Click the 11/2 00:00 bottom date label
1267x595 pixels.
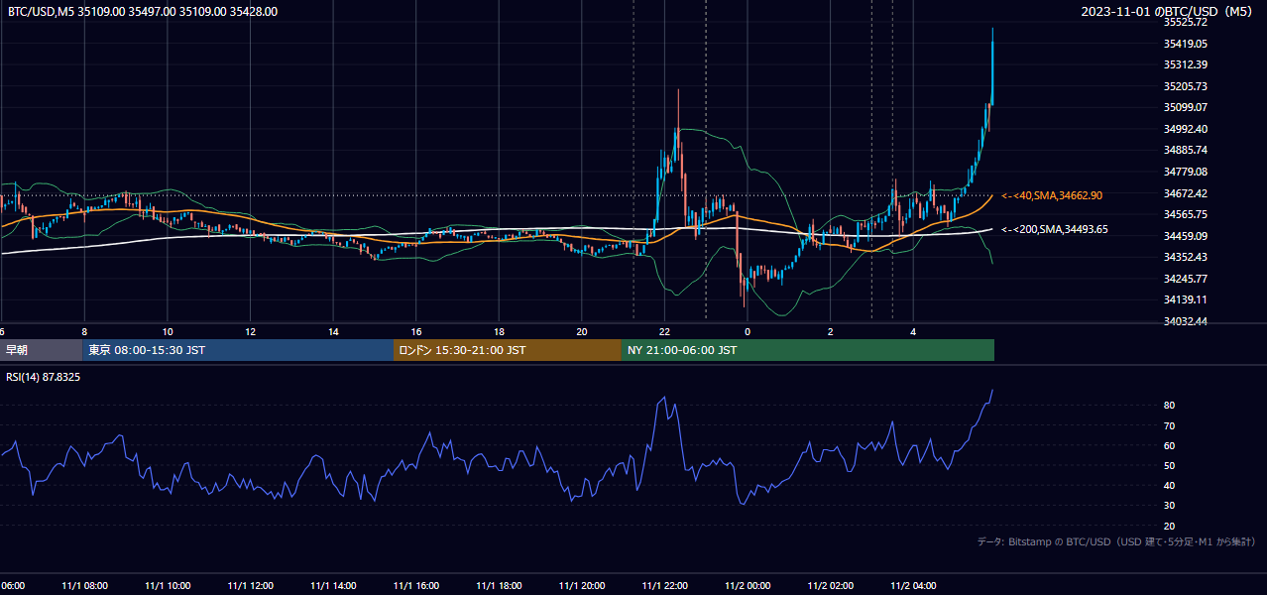[748, 586]
